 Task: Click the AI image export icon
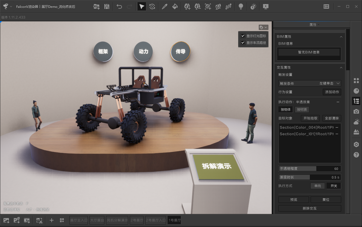[x=17, y=220]
